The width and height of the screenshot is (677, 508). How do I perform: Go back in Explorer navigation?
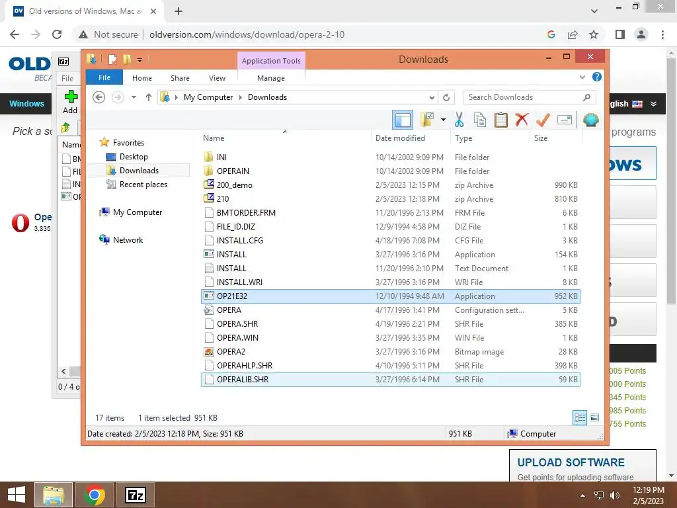[x=99, y=97]
